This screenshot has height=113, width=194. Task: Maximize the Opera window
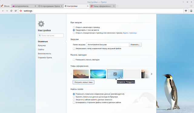coord(187,2)
